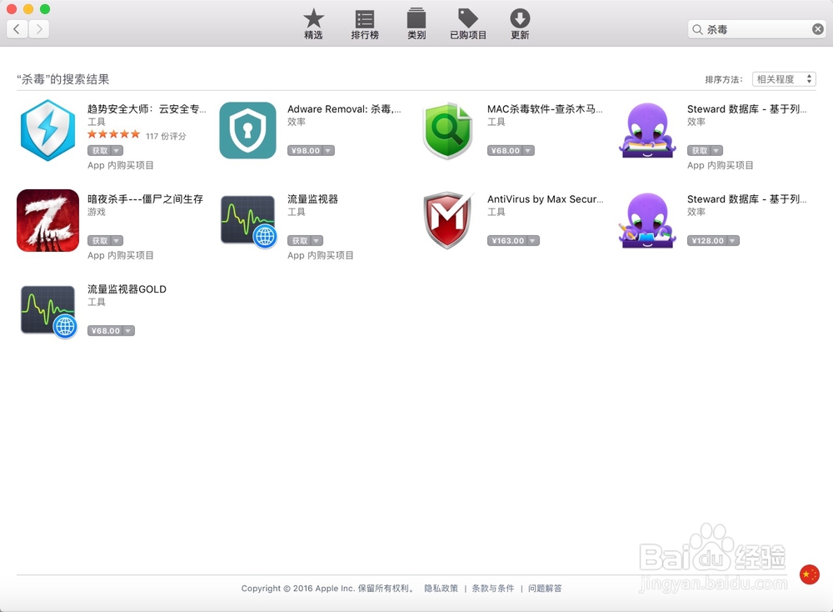Open the AntiVirus by Max Secure icon
The width and height of the screenshot is (833, 612).
coord(447,220)
